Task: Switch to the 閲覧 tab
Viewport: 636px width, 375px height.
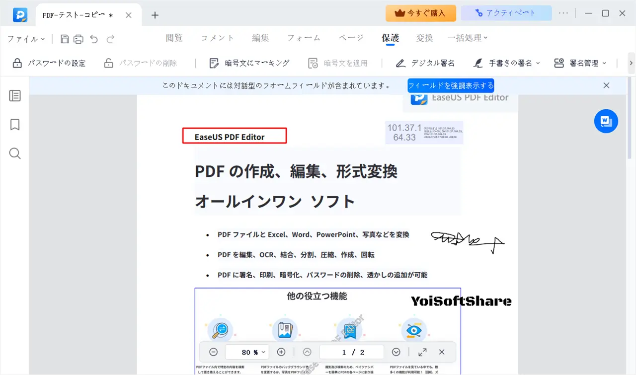Action: point(174,38)
